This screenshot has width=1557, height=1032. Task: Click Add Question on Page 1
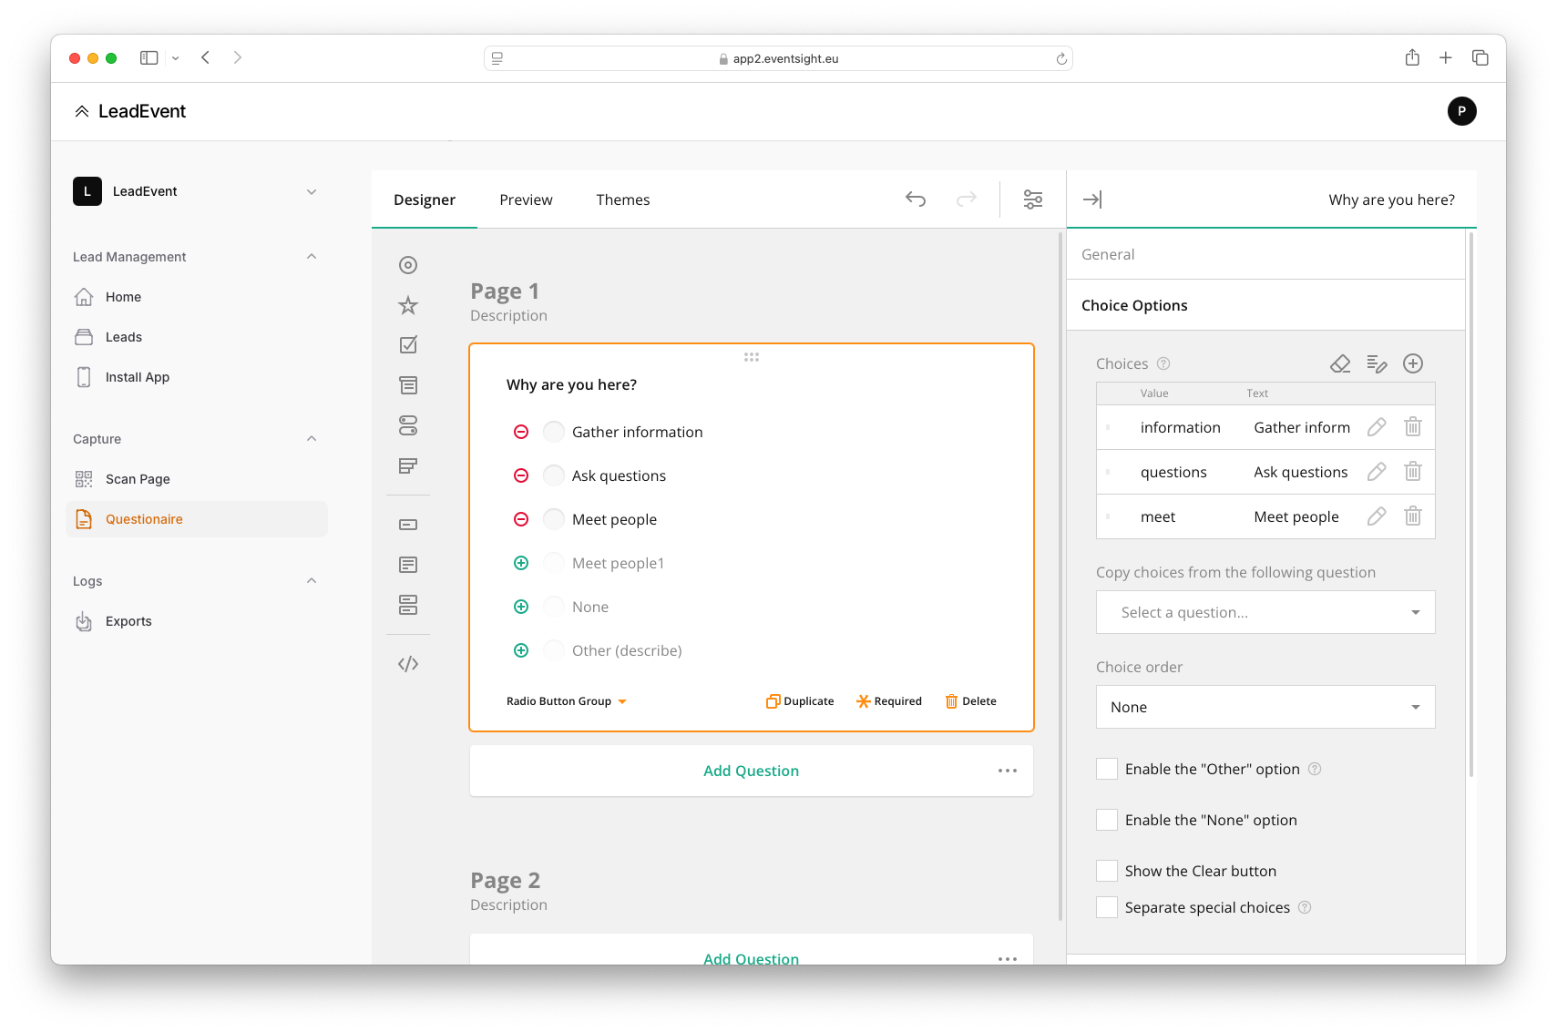click(x=751, y=771)
